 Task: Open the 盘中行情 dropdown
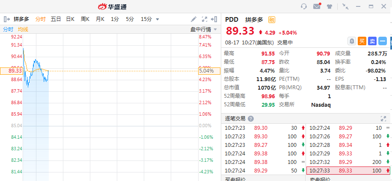pos(204,29)
